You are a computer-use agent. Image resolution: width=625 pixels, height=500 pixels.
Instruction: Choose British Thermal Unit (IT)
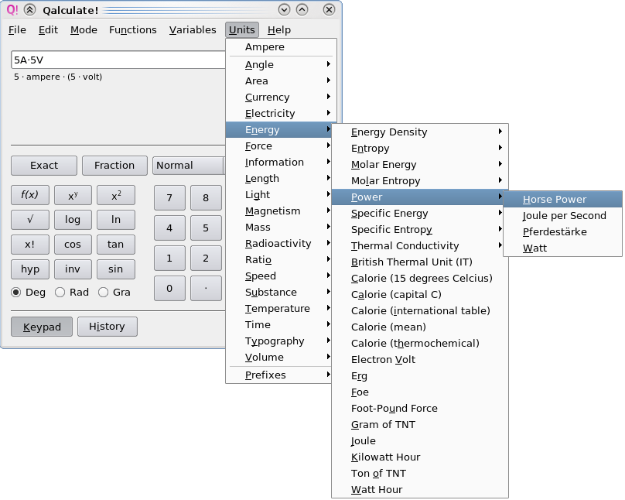420,262
